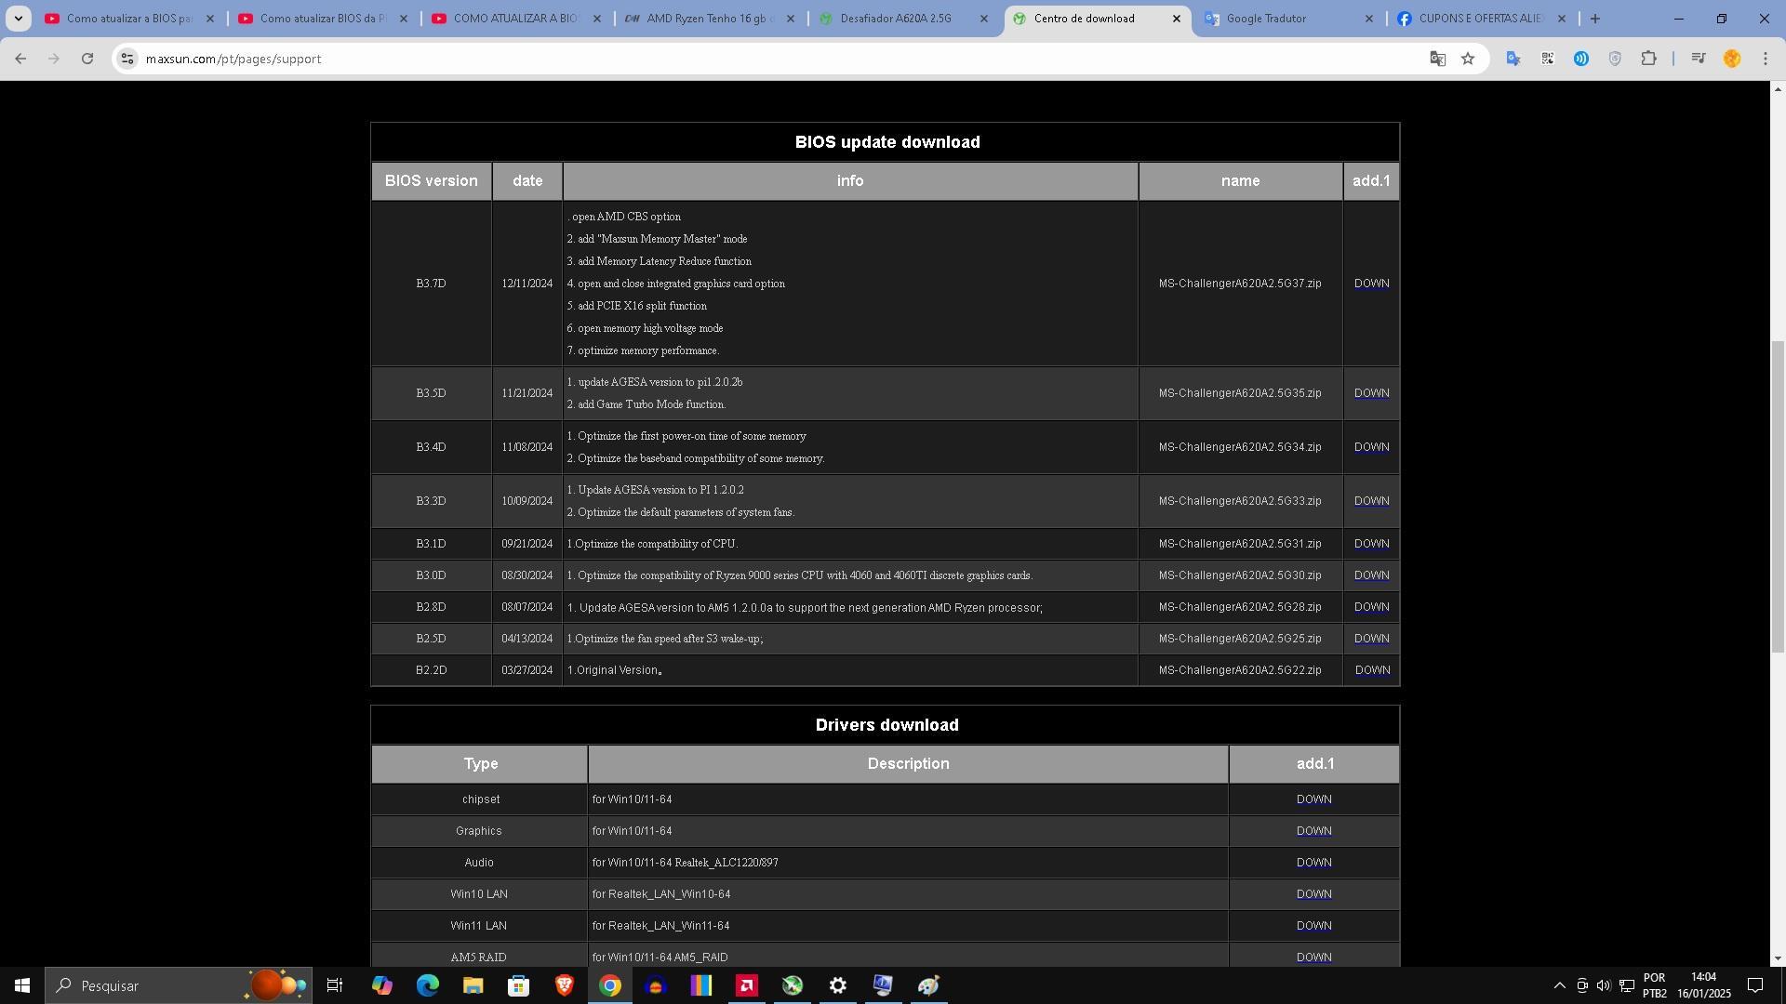Download B3.1D BIOS via DOWN link

pos(1371,544)
